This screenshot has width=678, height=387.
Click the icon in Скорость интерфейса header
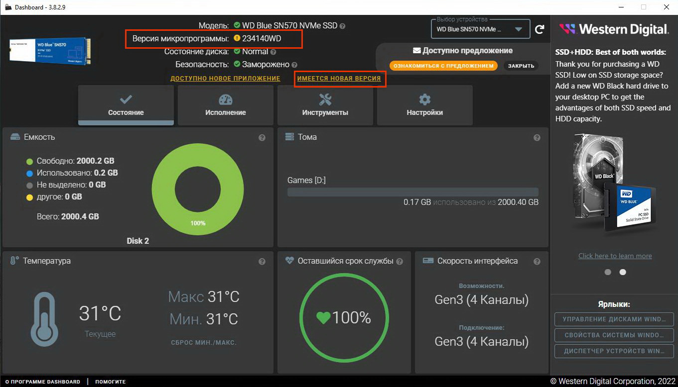[x=427, y=261]
